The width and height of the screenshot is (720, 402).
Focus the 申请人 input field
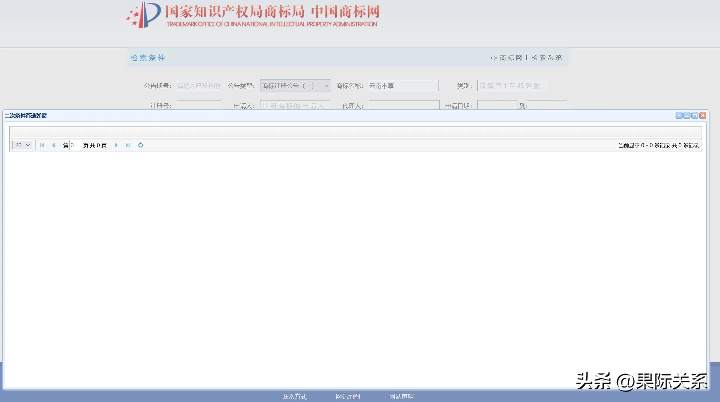click(x=295, y=105)
